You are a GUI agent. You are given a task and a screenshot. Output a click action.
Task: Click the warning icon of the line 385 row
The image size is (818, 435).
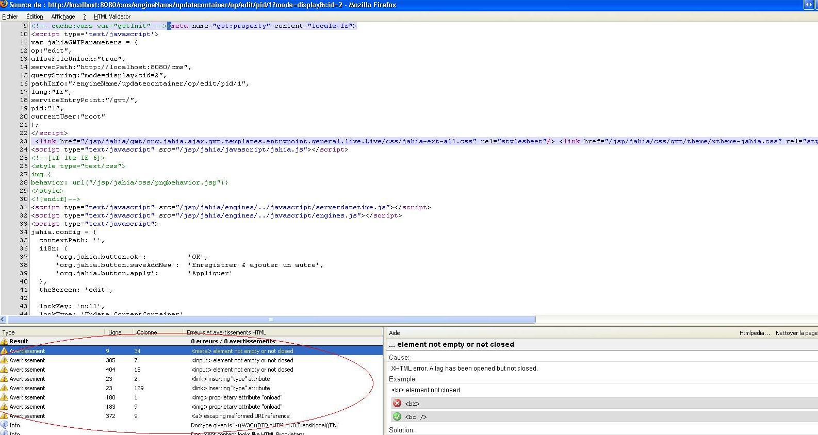point(4,360)
